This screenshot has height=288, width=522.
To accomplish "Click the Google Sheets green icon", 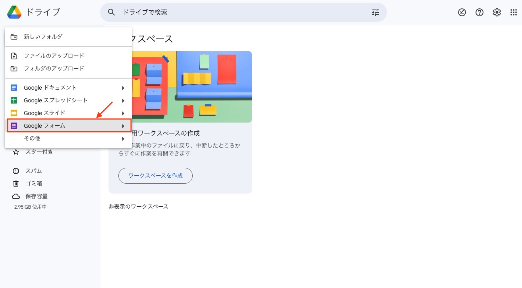I will (x=14, y=100).
